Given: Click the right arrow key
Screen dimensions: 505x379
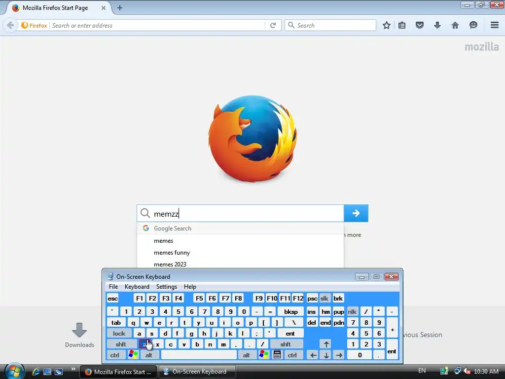Looking at the screenshot, I should [339, 355].
